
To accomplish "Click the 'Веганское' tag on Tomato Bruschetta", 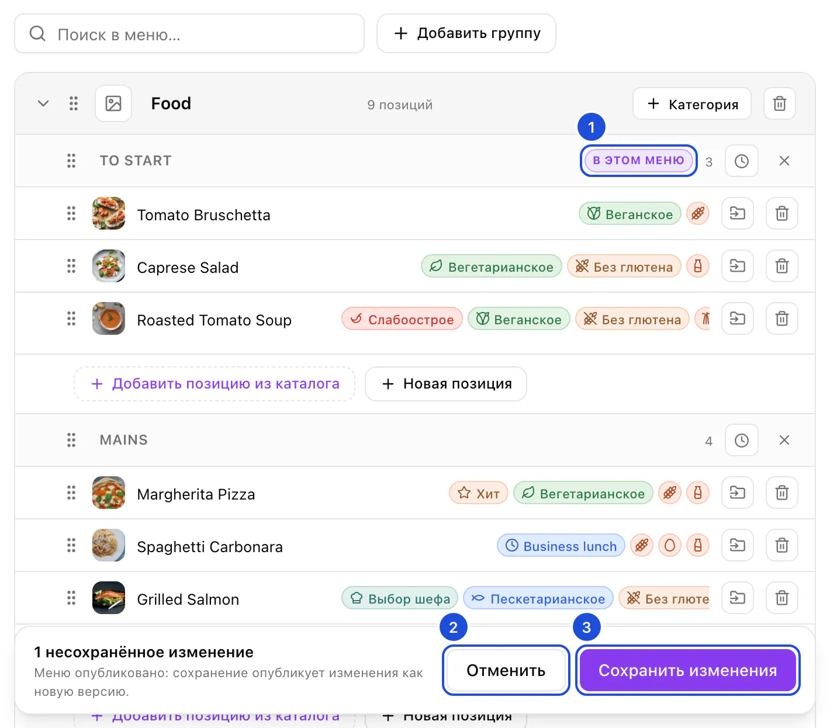I will coord(630,214).
